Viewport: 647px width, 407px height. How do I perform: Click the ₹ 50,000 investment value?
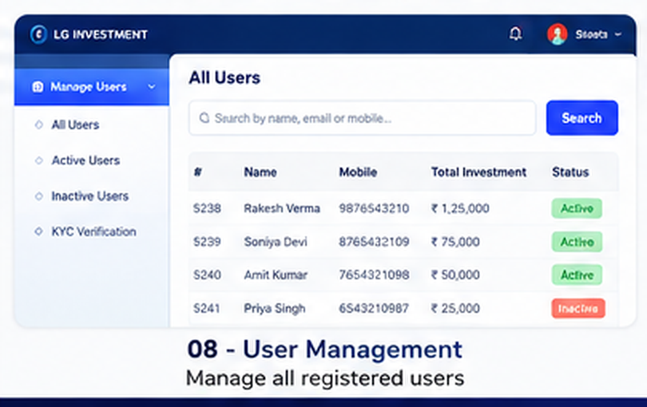point(455,275)
